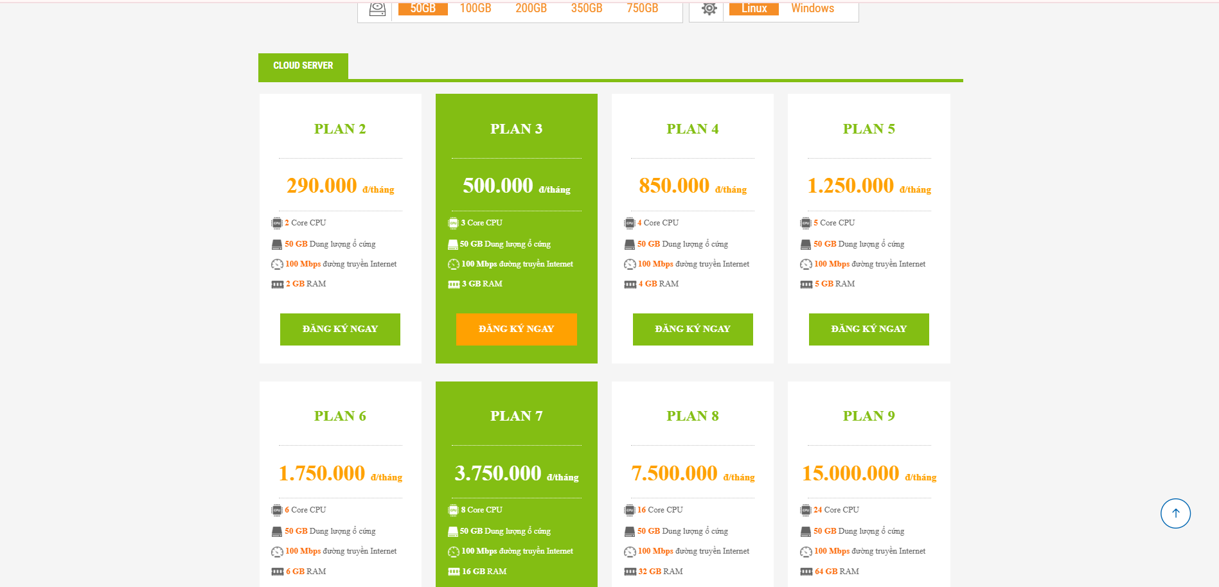Click the speedometer bandwidth icon in Plan 5
Screen dimensions: 1219x587
(x=806, y=265)
